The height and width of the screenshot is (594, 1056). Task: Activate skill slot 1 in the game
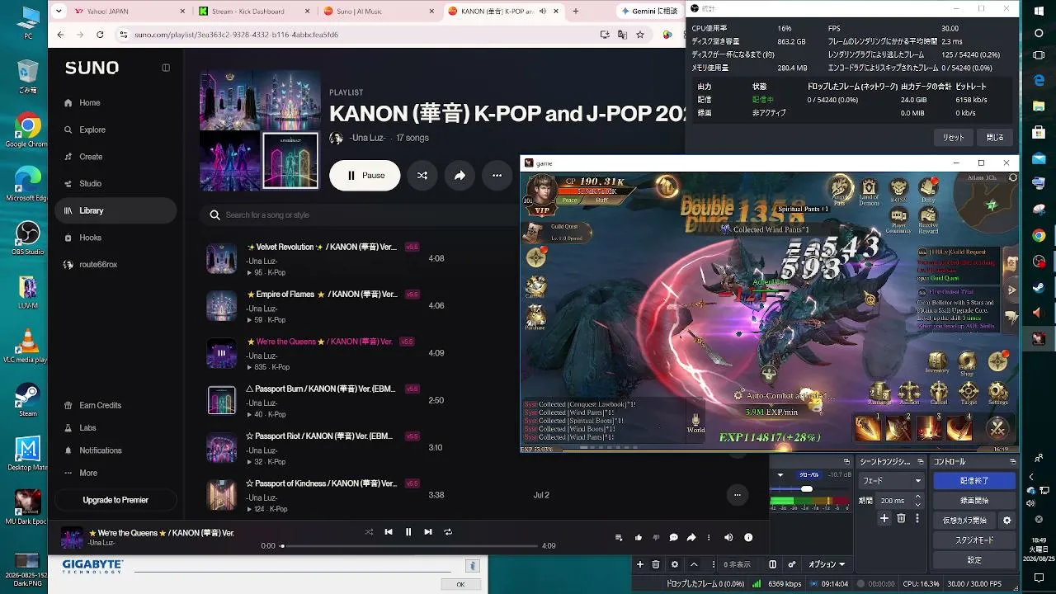867,427
